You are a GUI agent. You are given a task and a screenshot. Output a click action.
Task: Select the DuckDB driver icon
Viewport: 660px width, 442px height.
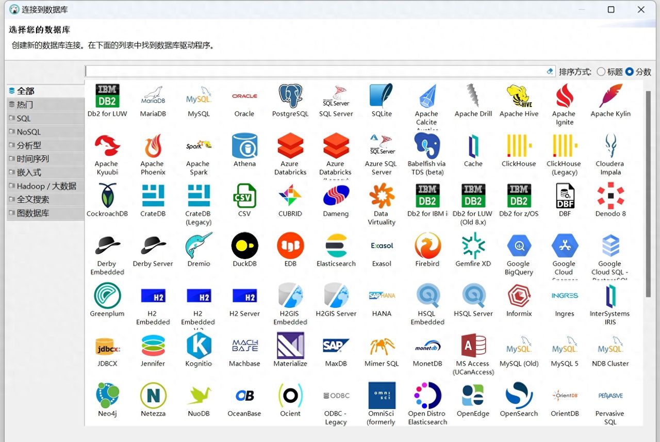[244, 246]
